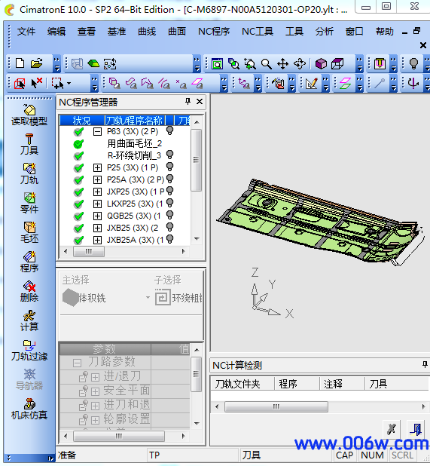Click the light bulb toolbar icon
Image resolution: width=430 pixels, height=466 pixels.
coord(413,63)
